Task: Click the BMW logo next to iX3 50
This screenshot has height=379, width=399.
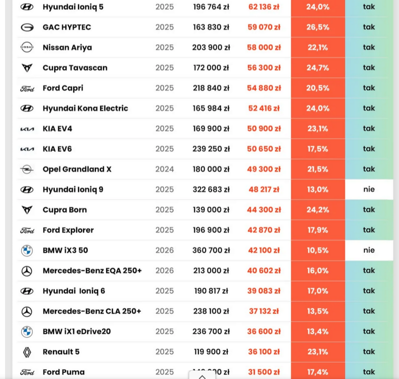Action: click(x=27, y=250)
